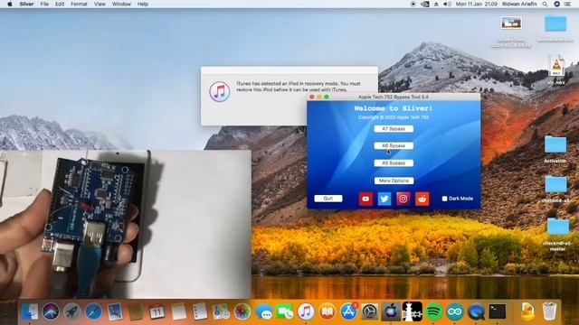
Task: Click the Siri icon in menu bar
Action: [x=557, y=4]
